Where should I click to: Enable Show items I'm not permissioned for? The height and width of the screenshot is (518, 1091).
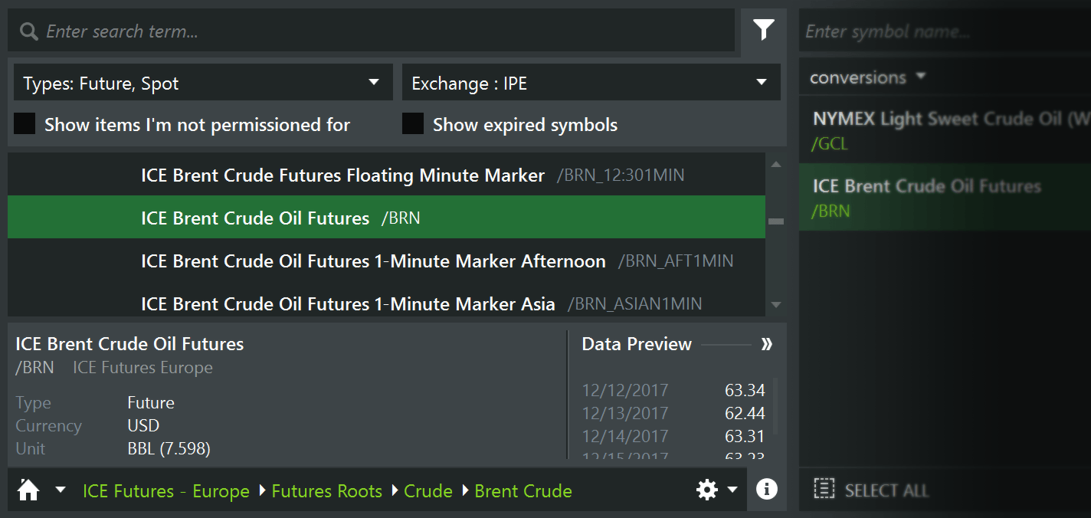pyautogui.click(x=25, y=124)
